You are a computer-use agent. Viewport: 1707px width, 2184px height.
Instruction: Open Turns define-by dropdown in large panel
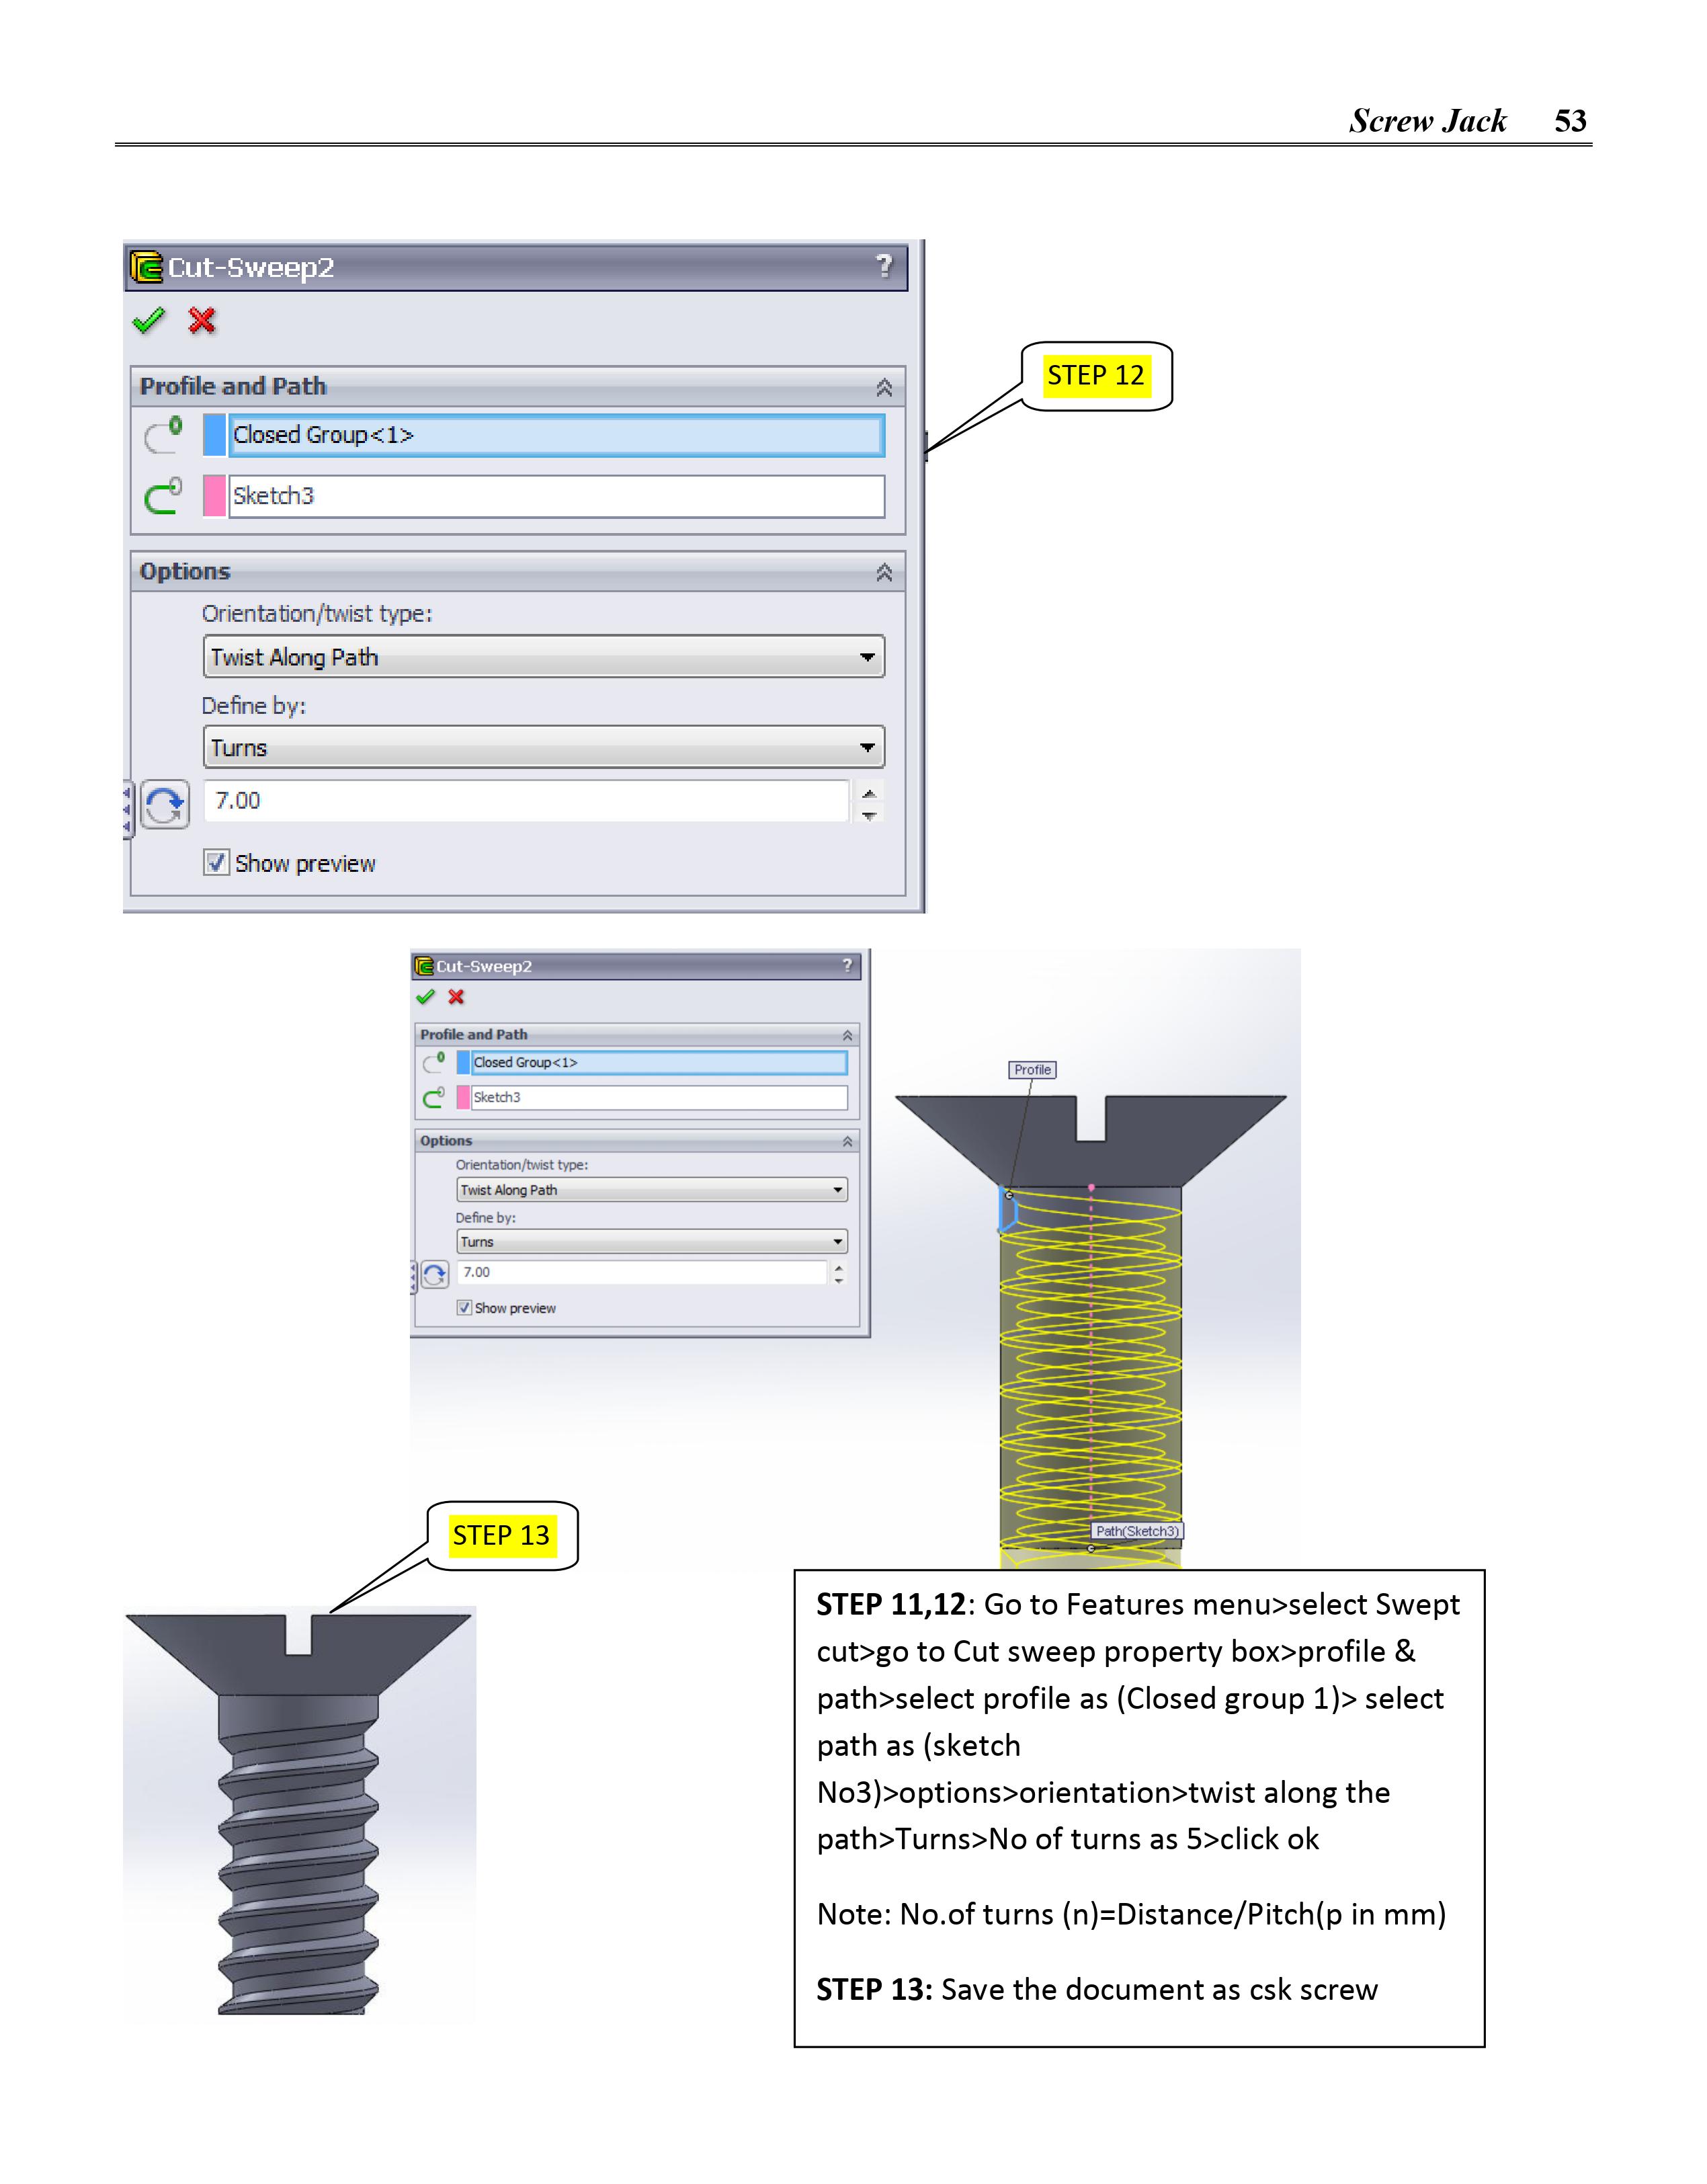[x=543, y=748]
